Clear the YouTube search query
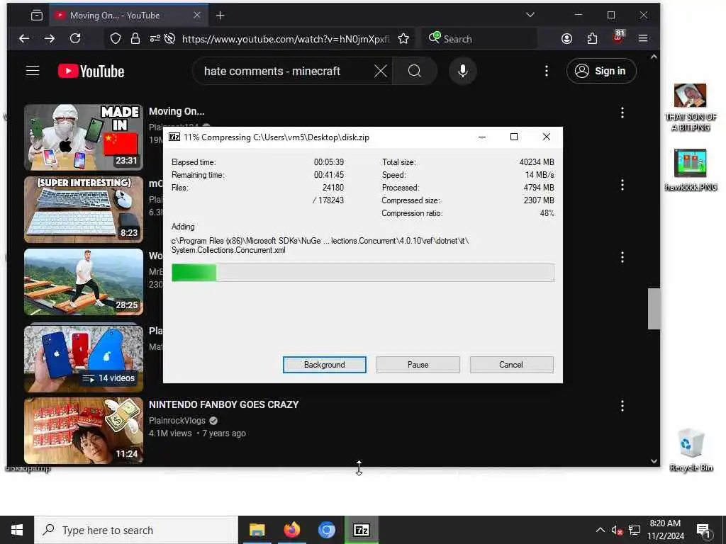Screen dimensions: 726x544 381,72
